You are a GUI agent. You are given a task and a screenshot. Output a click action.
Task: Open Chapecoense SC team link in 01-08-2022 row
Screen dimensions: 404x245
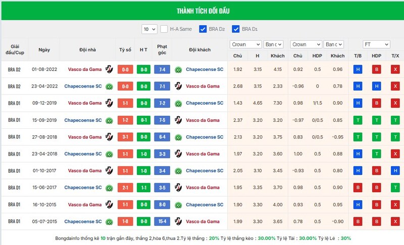click(x=205, y=69)
